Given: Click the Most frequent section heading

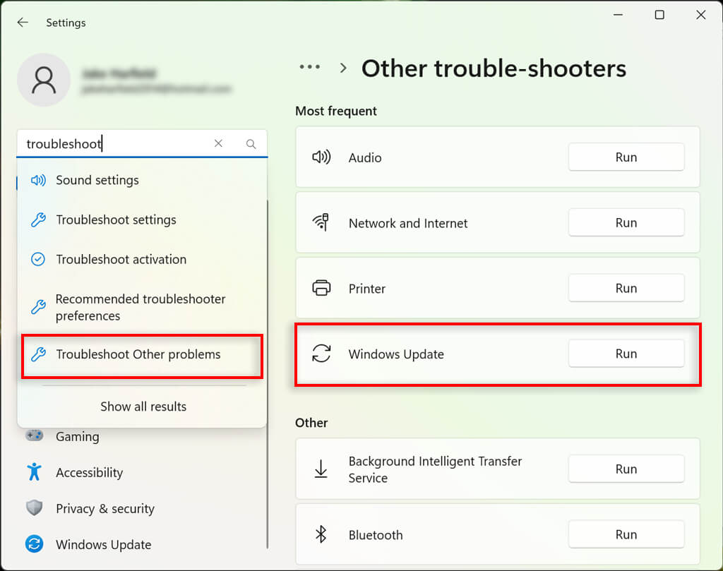Looking at the screenshot, I should click(335, 111).
